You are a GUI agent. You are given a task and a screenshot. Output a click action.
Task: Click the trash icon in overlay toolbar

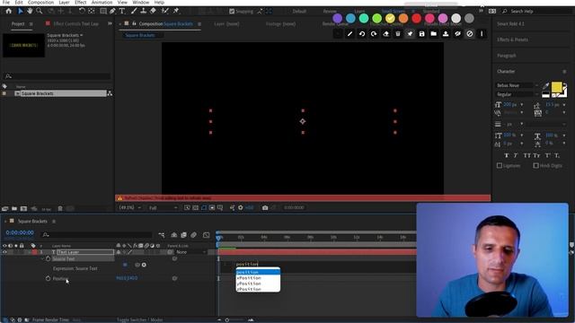coord(398,34)
